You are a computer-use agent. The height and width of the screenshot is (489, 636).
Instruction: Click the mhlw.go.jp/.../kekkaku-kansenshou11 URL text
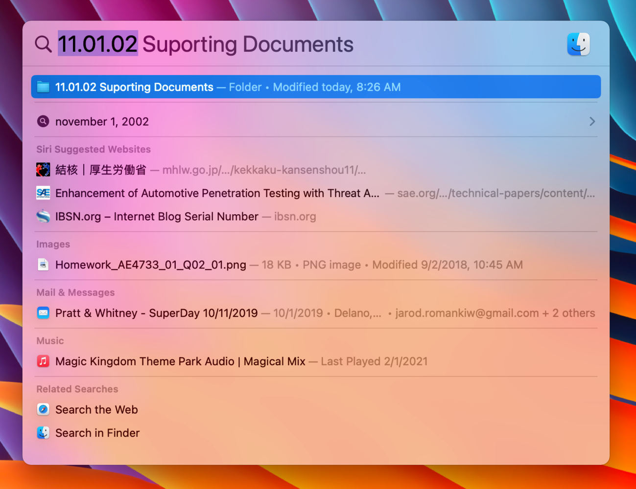[264, 170]
